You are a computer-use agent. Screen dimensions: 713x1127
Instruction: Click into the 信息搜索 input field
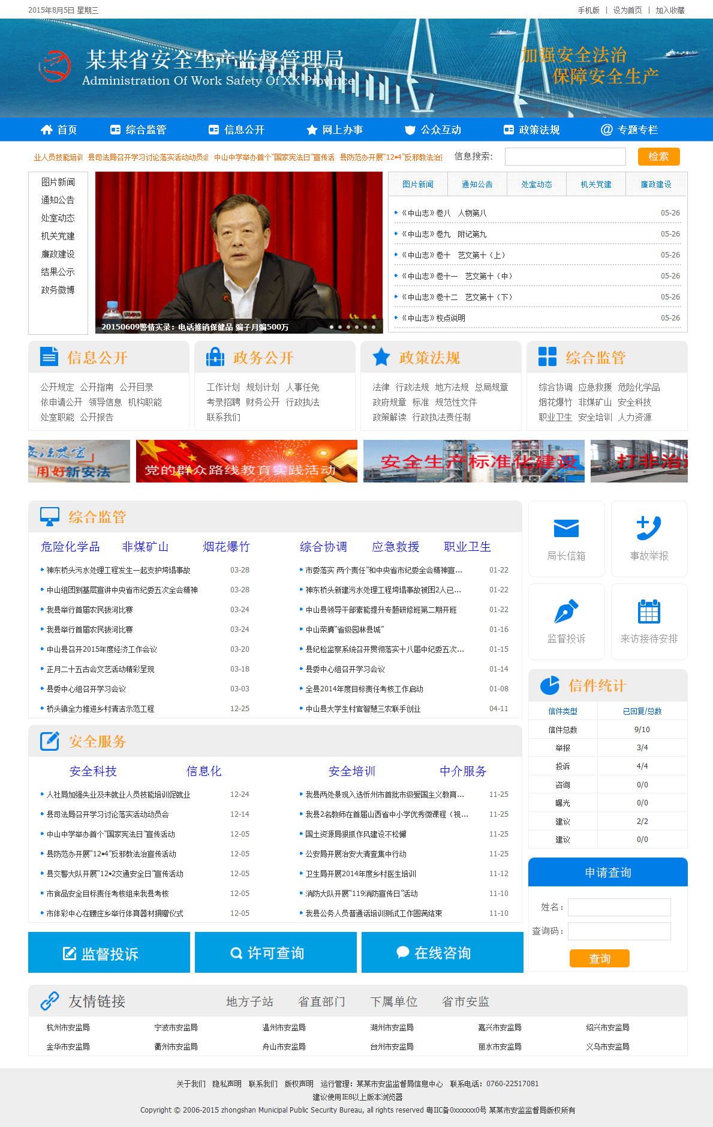pyautogui.click(x=565, y=157)
